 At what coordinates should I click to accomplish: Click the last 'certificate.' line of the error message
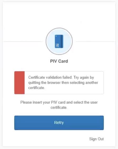pyautogui.click(x=37, y=88)
